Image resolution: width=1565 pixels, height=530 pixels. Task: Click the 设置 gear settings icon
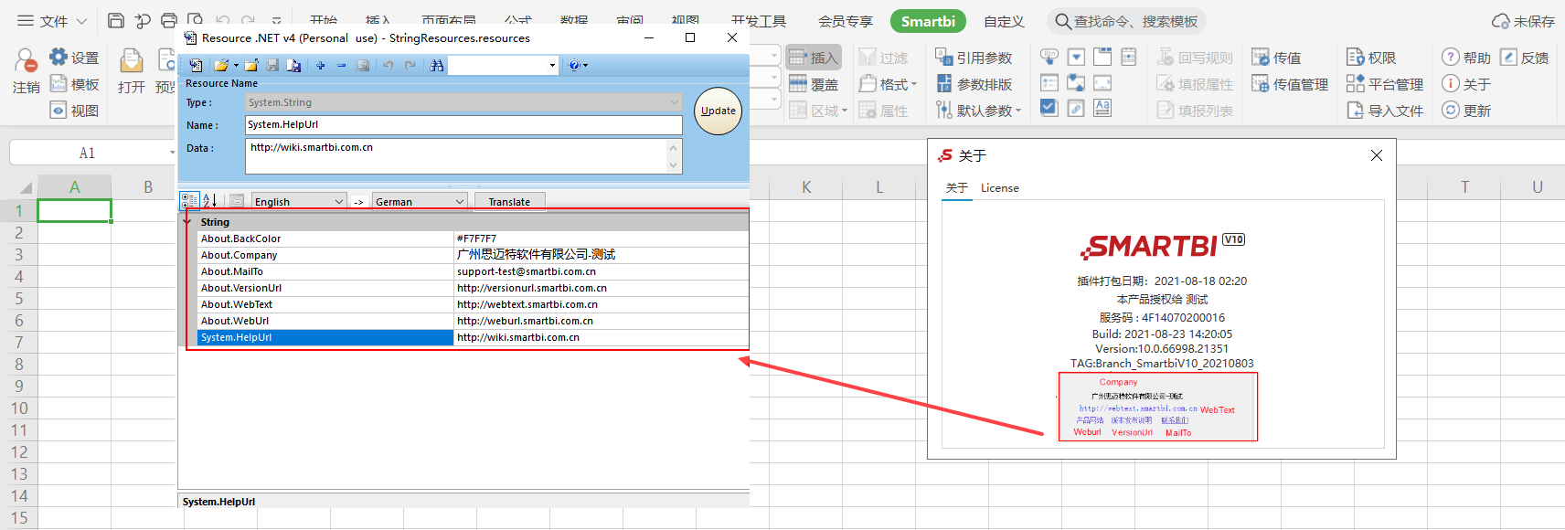(59, 57)
